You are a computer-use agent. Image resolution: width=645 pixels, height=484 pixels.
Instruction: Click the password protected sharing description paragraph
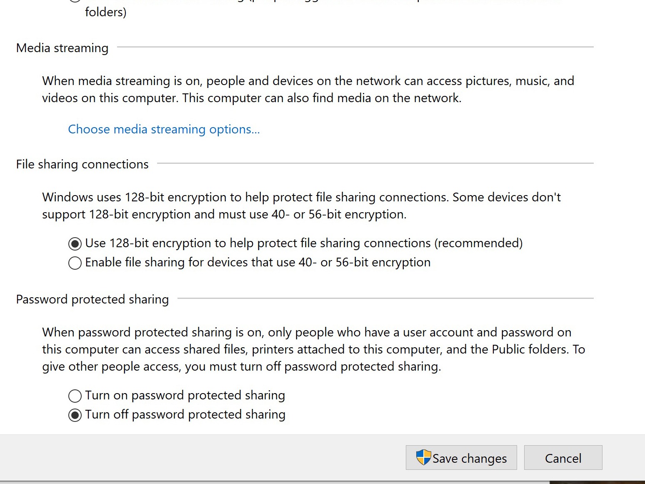pyautogui.click(x=313, y=349)
